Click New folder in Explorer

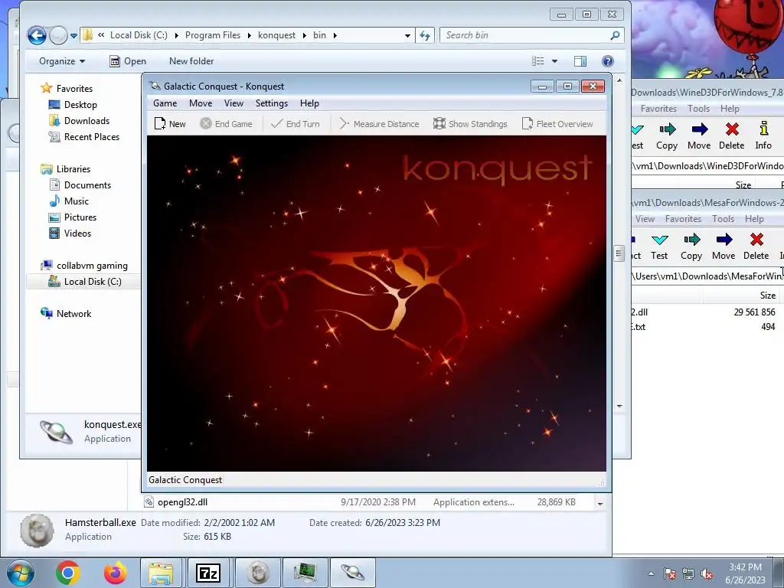point(191,61)
